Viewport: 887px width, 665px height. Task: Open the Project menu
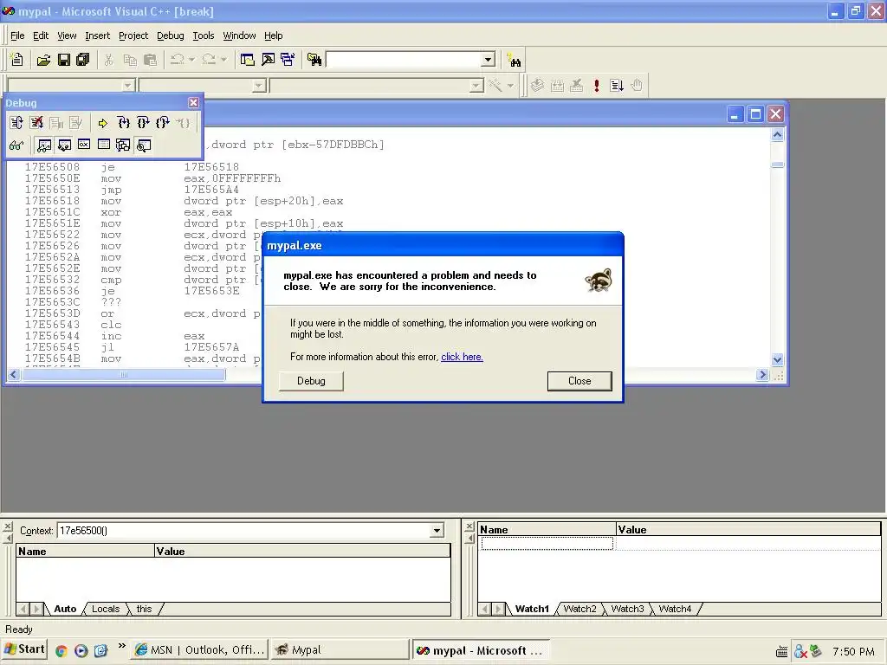coord(133,36)
